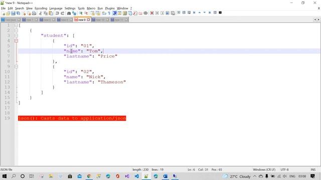Open the Edit menu

tap(10, 8)
